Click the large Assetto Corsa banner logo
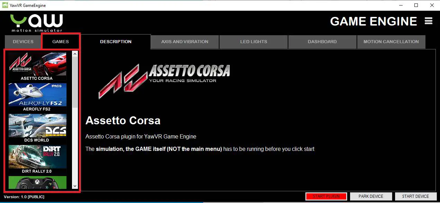The image size is (440, 203). (x=164, y=81)
